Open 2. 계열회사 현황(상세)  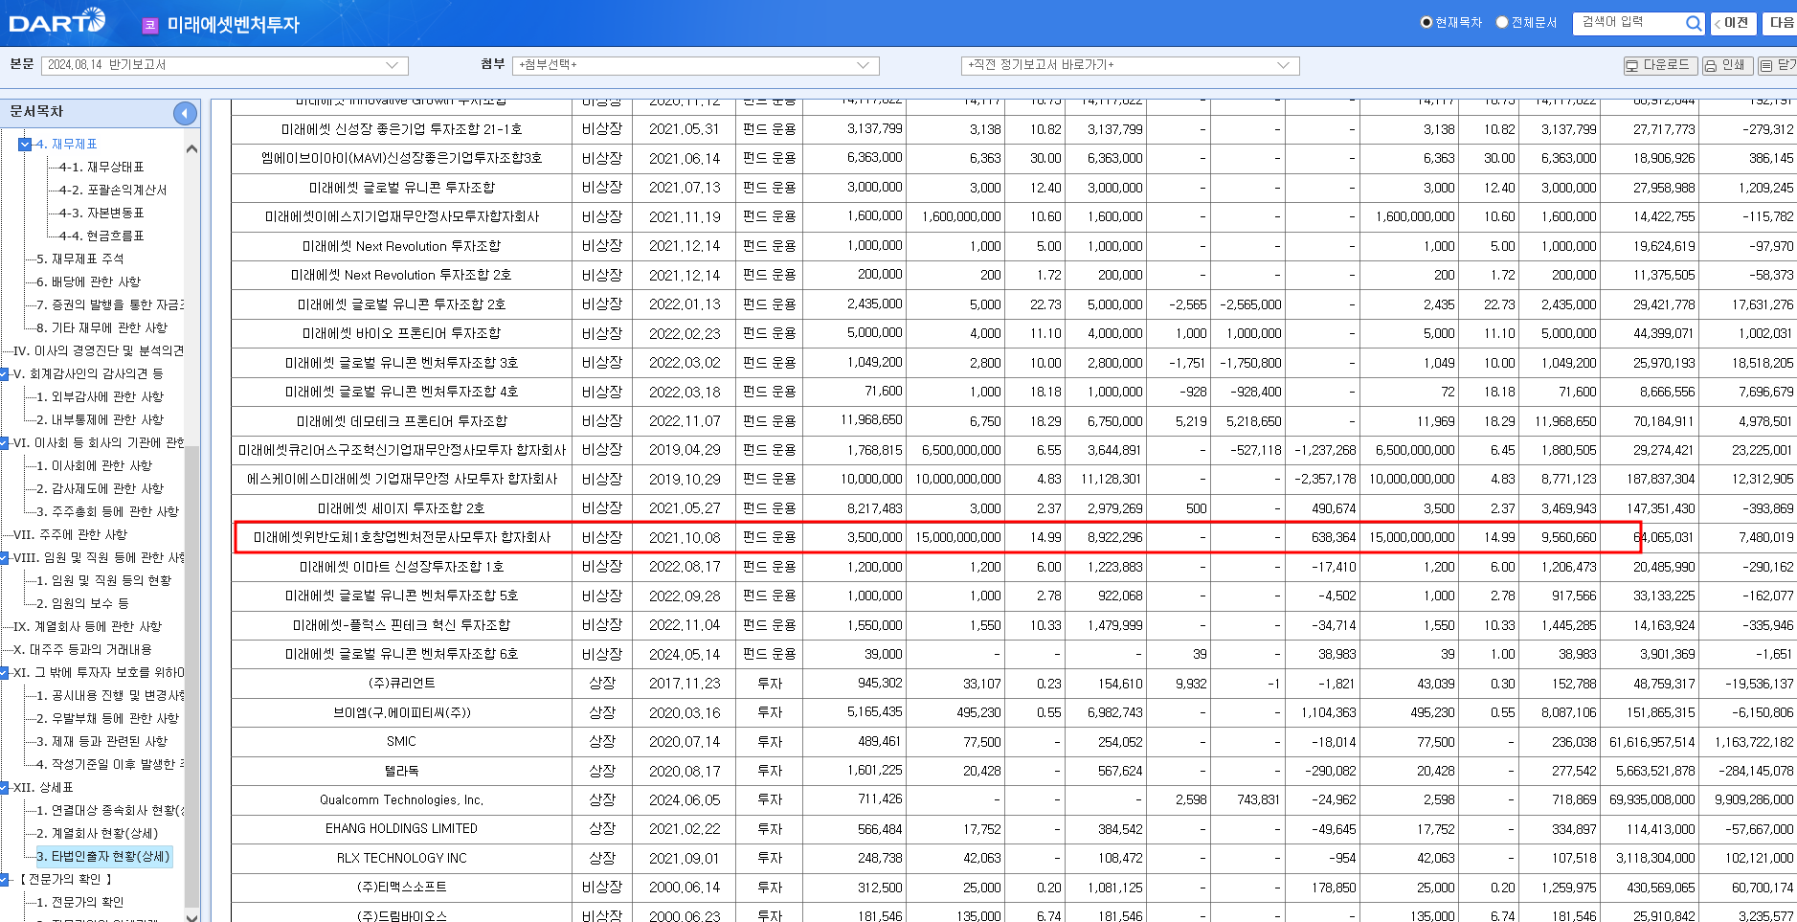[98, 834]
